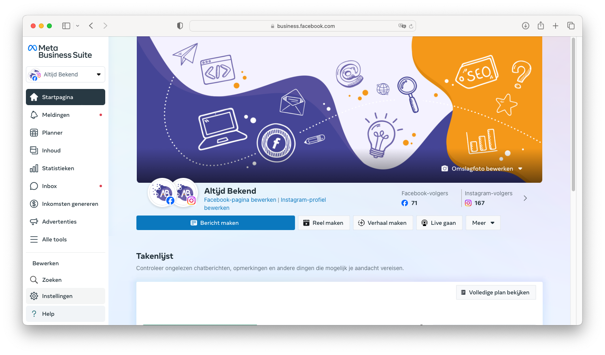
Task: Toggle the Safari sidebar button
Action: [x=66, y=26]
